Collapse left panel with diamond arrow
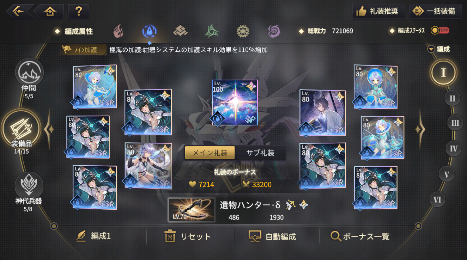This screenshot has height=260, width=467. point(49,129)
